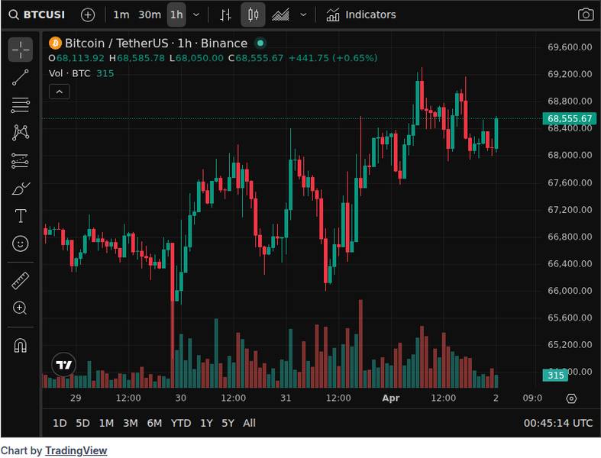The image size is (601, 458).
Task: Set range to 1D
Action: coord(60,423)
